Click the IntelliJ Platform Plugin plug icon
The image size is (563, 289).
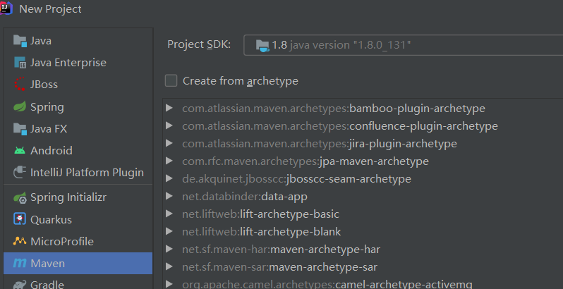tap(20, 173)
